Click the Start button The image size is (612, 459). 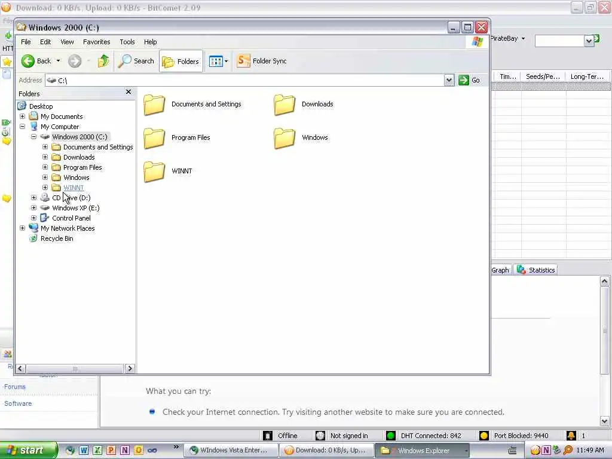tap(28, 451)
